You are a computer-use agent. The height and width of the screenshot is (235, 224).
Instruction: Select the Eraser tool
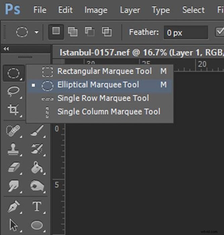(13, 168)
